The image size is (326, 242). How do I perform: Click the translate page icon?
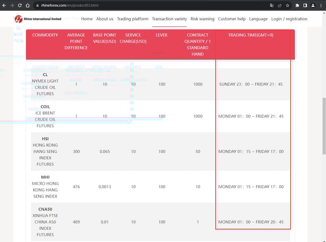(272, 6)
